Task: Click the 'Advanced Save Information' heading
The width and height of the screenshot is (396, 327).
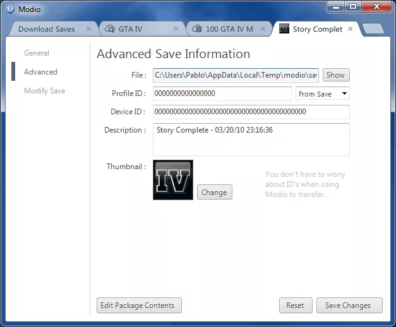Action: coord(174,54)
